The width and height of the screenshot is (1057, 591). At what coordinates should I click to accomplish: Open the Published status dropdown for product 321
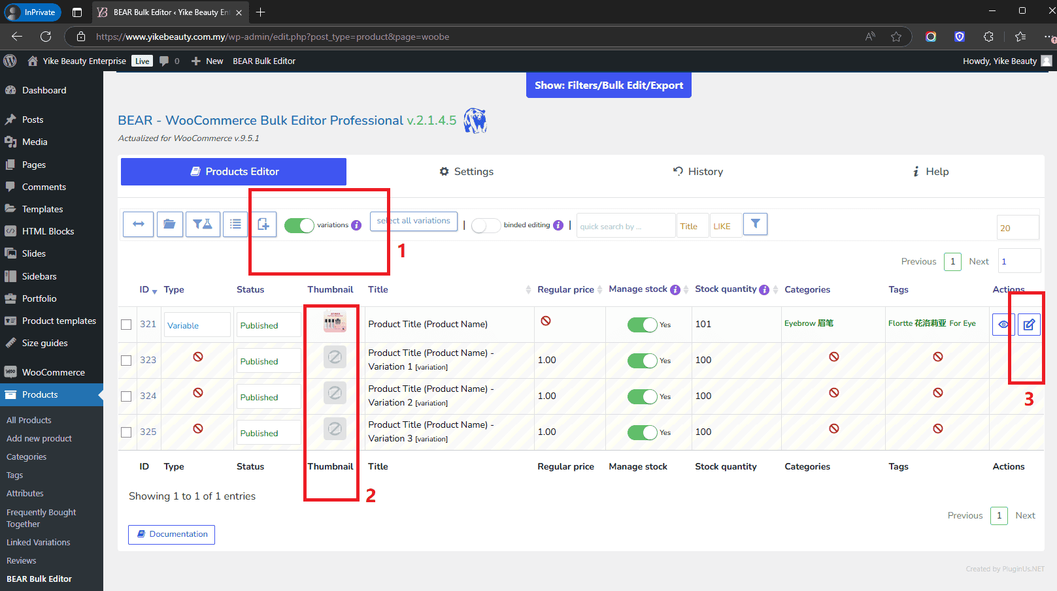point(269,325)
